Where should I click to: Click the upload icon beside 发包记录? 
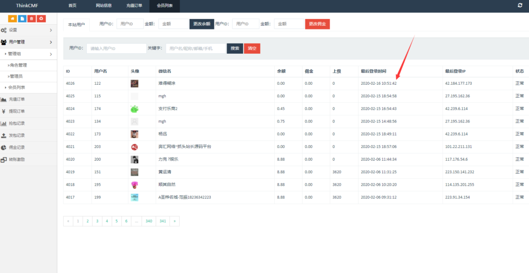click(x=4, y=135)
